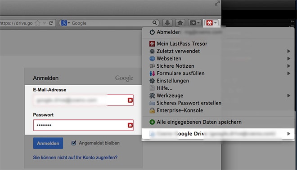
Task: Click the Google logo in sign-in box
Action: [x=124, y=78]
